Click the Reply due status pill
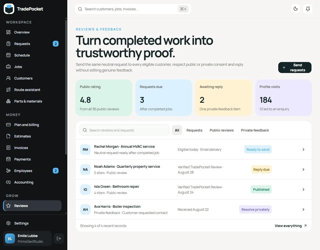Viewport: 320px width, 250px height. tap(261, 169)
